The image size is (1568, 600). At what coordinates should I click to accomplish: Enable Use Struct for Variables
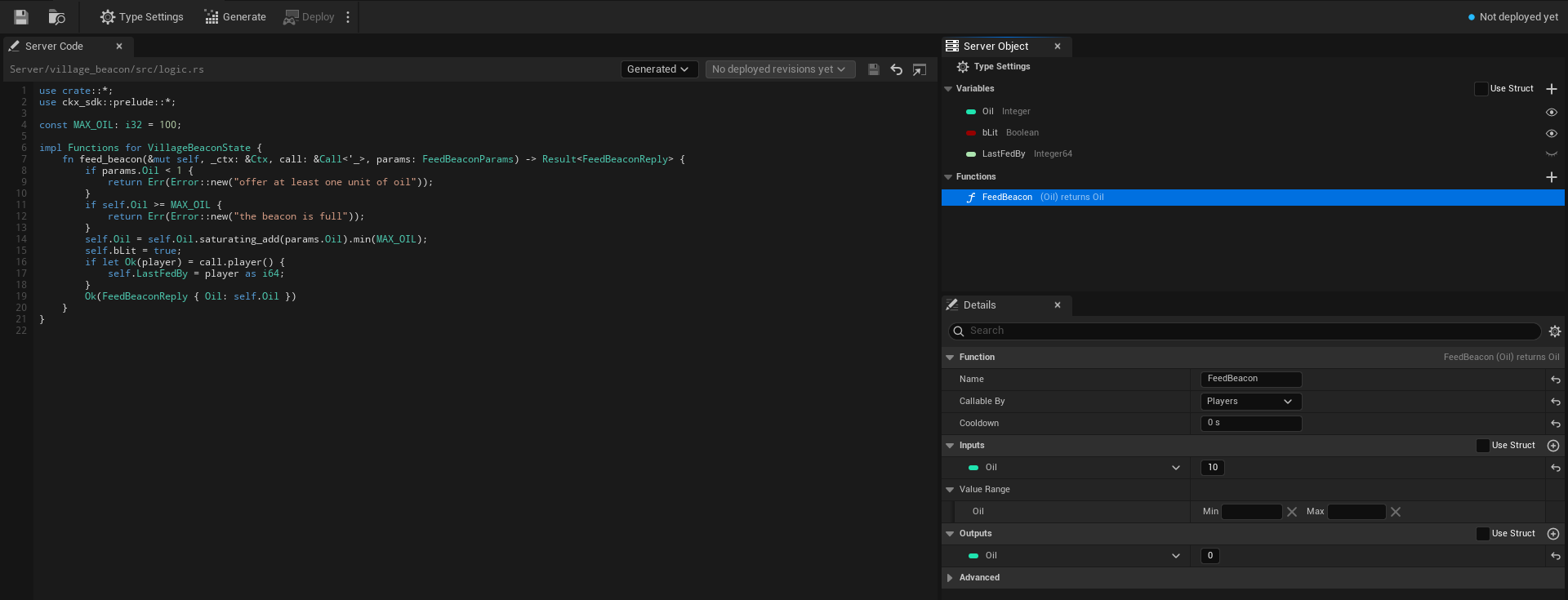point(1481,89)
